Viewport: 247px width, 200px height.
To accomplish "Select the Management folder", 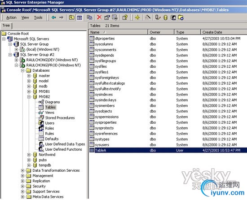I will [x=43, y=176].
